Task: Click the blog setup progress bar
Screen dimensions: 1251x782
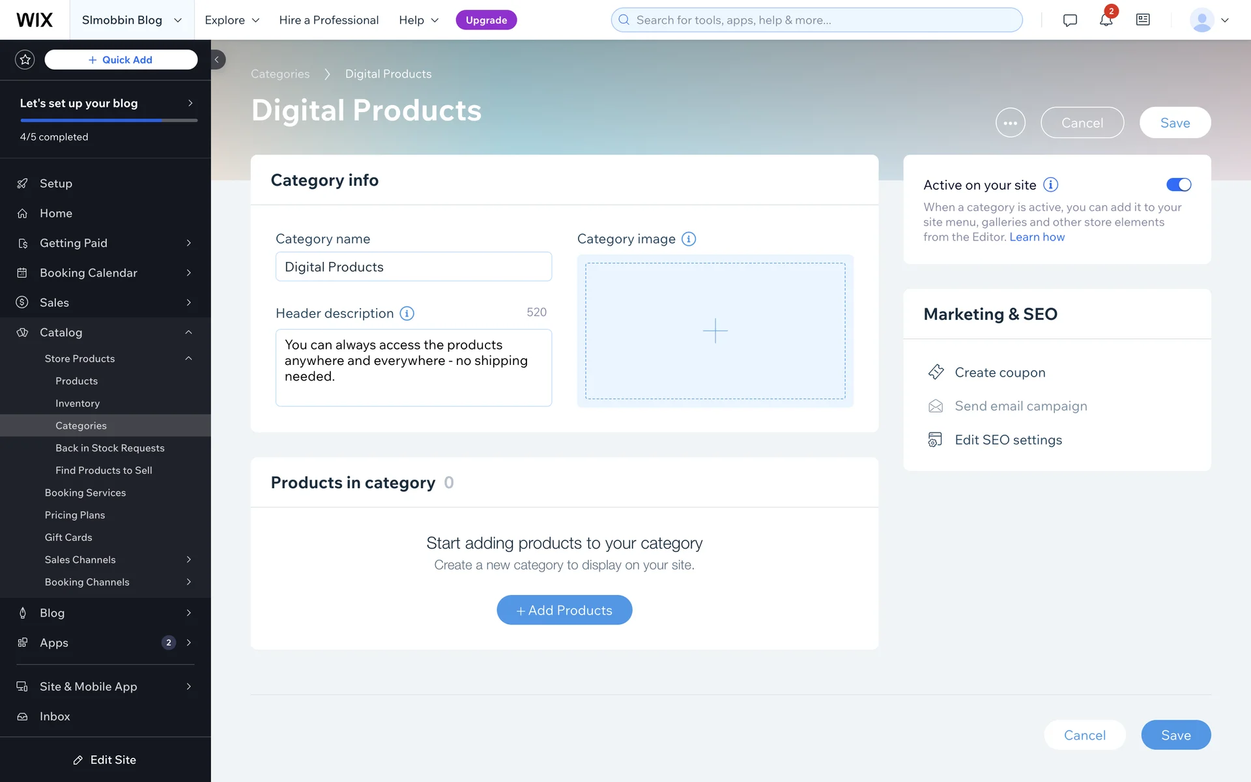Action: coord(109,121)
